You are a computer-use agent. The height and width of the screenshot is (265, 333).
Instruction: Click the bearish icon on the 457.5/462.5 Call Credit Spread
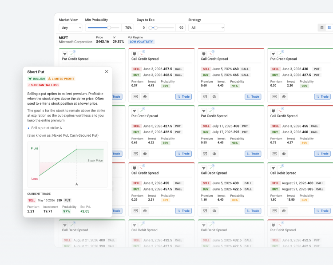(134, 54)
